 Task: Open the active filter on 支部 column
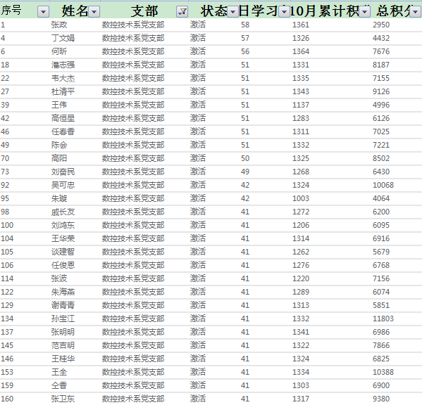(x=182, y=11)
